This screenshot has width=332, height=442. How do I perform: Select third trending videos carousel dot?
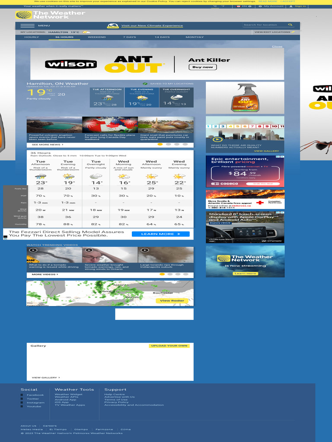178,274
